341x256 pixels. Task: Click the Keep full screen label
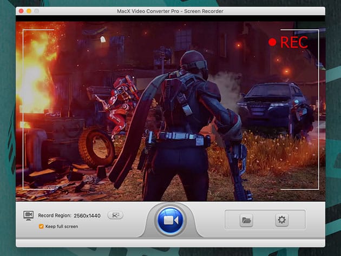tap(62, 226)
